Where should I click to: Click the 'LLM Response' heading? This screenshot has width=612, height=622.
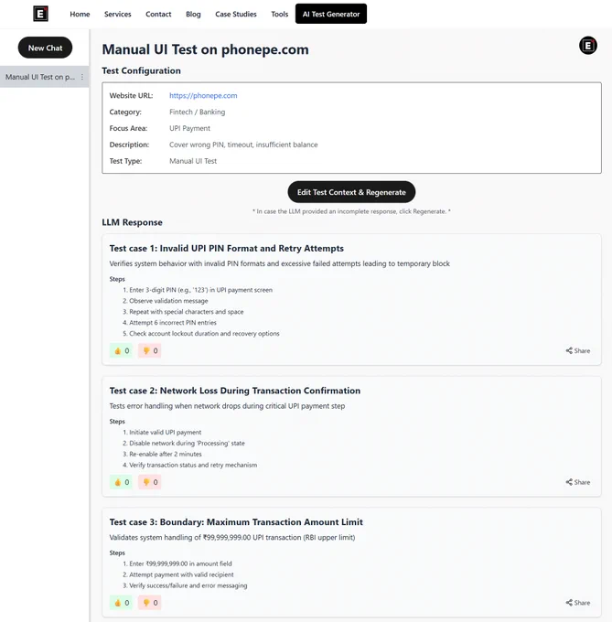(132, 222)
